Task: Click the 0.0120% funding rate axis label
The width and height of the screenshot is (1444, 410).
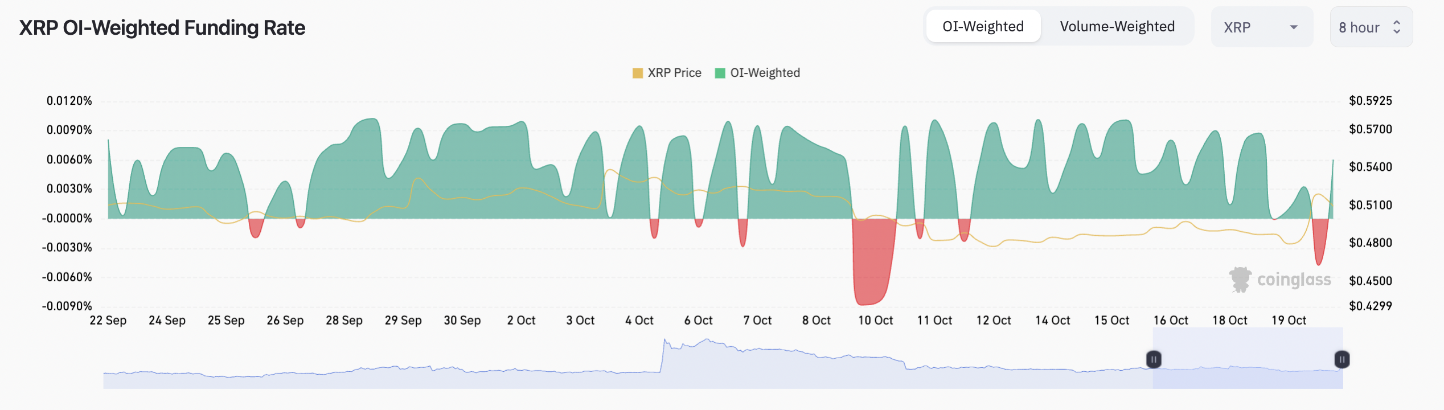Action: click(69, 101)
